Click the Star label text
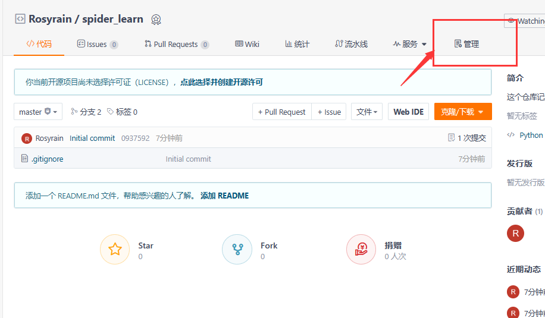545x318 pixels. coord(146,245)
